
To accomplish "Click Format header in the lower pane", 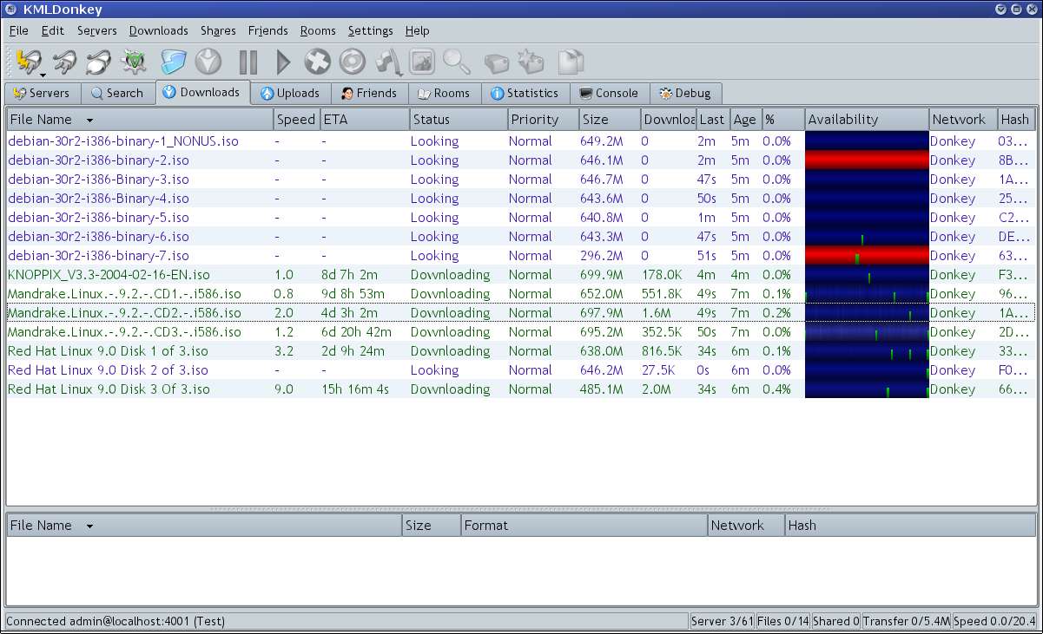I will point(584,525).
